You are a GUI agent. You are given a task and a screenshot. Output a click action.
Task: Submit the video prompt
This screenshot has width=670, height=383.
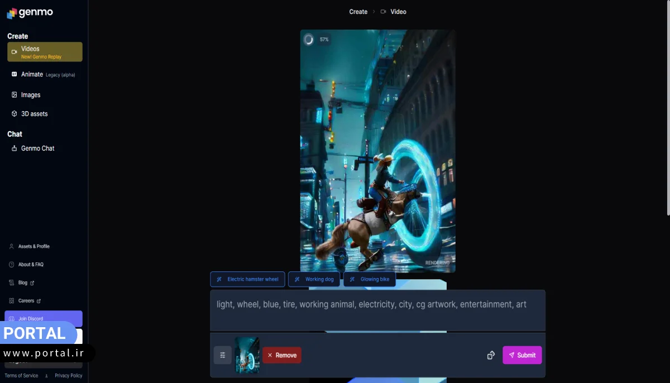tap(522, 355)
